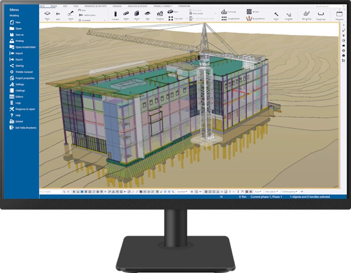This screenshot has height=273, width=351.
Task: Open Sharing from the Menu
Action: pos(17,66)
